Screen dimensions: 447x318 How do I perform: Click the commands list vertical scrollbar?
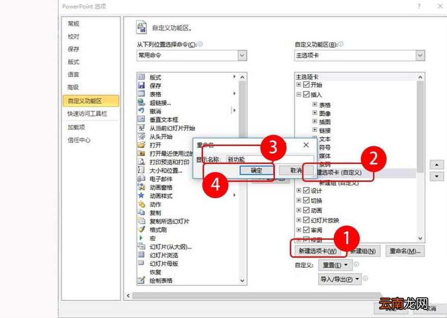[x=242, y=179]
